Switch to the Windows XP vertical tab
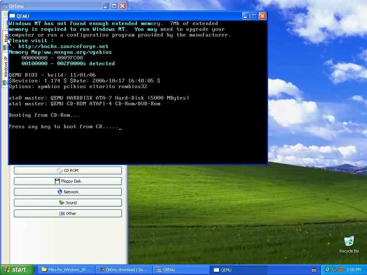The height and width of the screenshot is (275, 367). (x=6, y=70)
